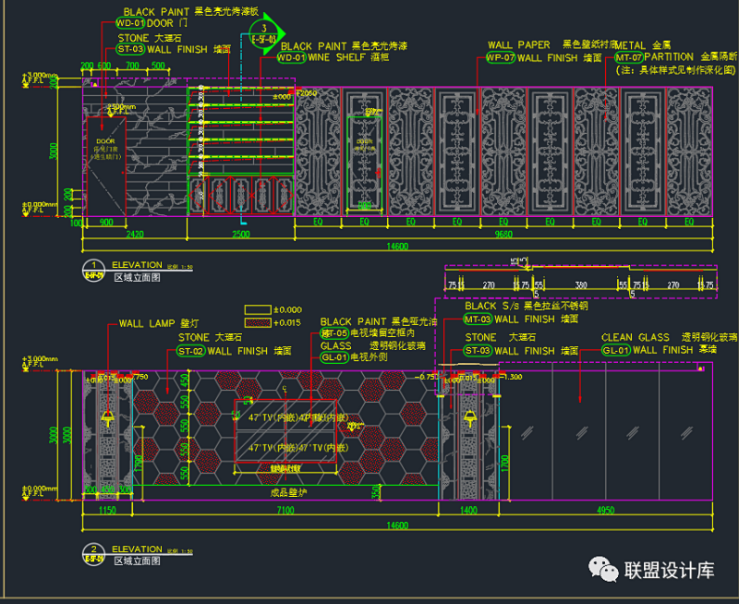This screenshot has height=604, width=739.
Task: Click the 联盟设计库 watermark text
Action: coord(671,571)
